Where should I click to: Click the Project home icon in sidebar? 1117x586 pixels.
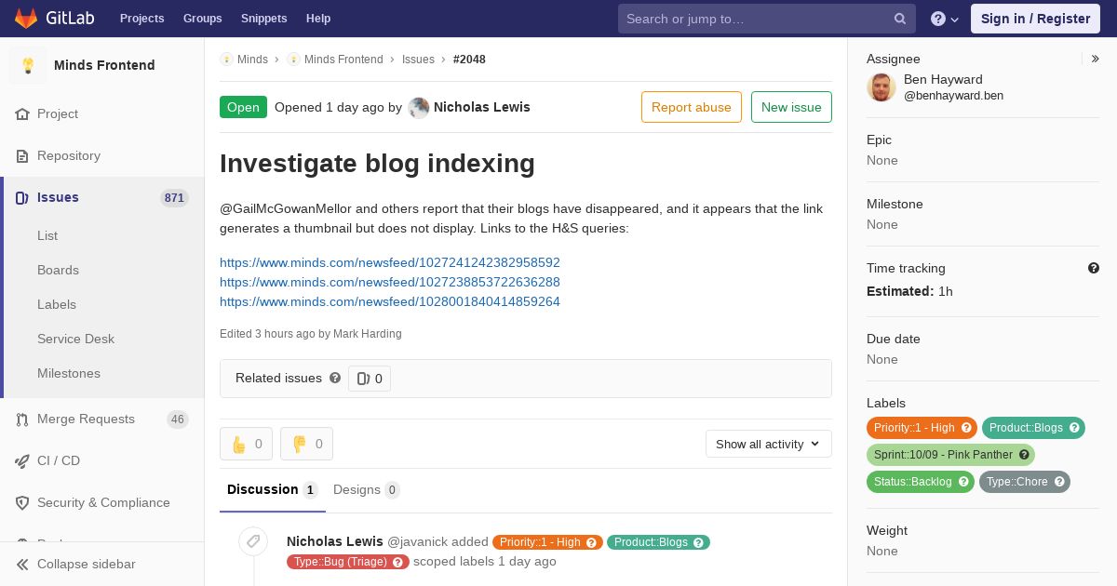coord(22,114)
